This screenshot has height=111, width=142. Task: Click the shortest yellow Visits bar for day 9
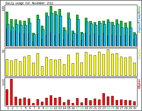(x=42, y=71)
